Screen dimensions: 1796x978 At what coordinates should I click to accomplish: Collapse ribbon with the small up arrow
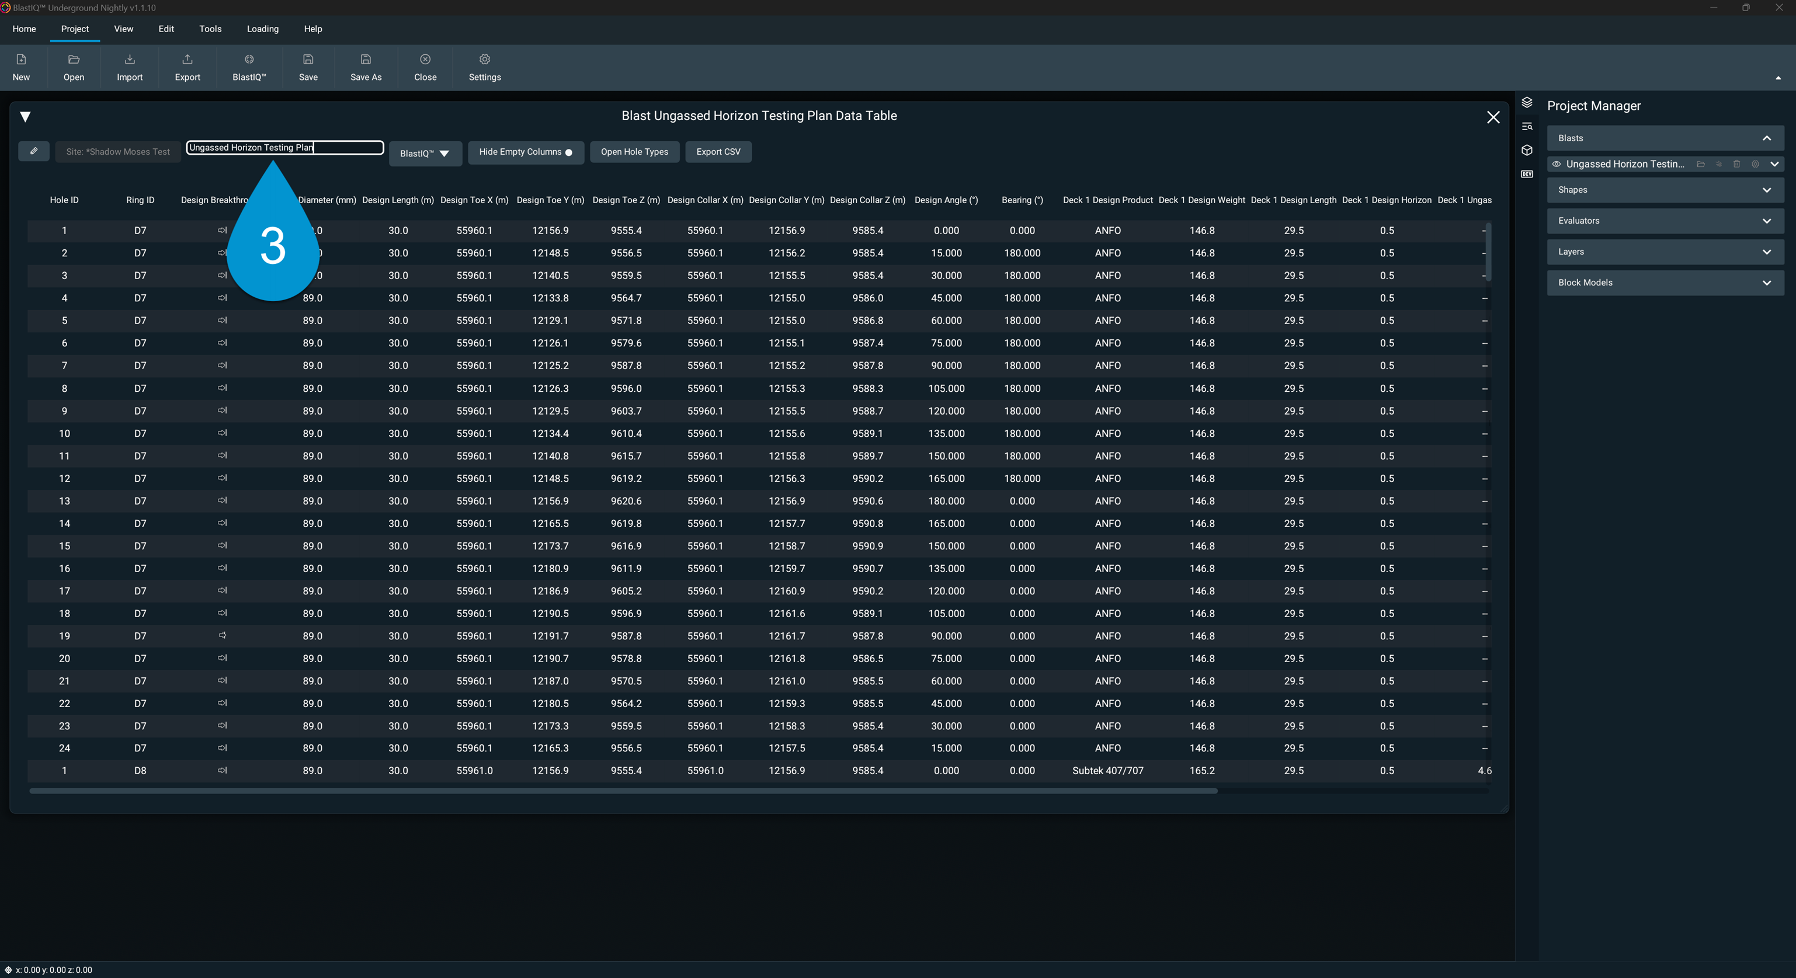1778,78
